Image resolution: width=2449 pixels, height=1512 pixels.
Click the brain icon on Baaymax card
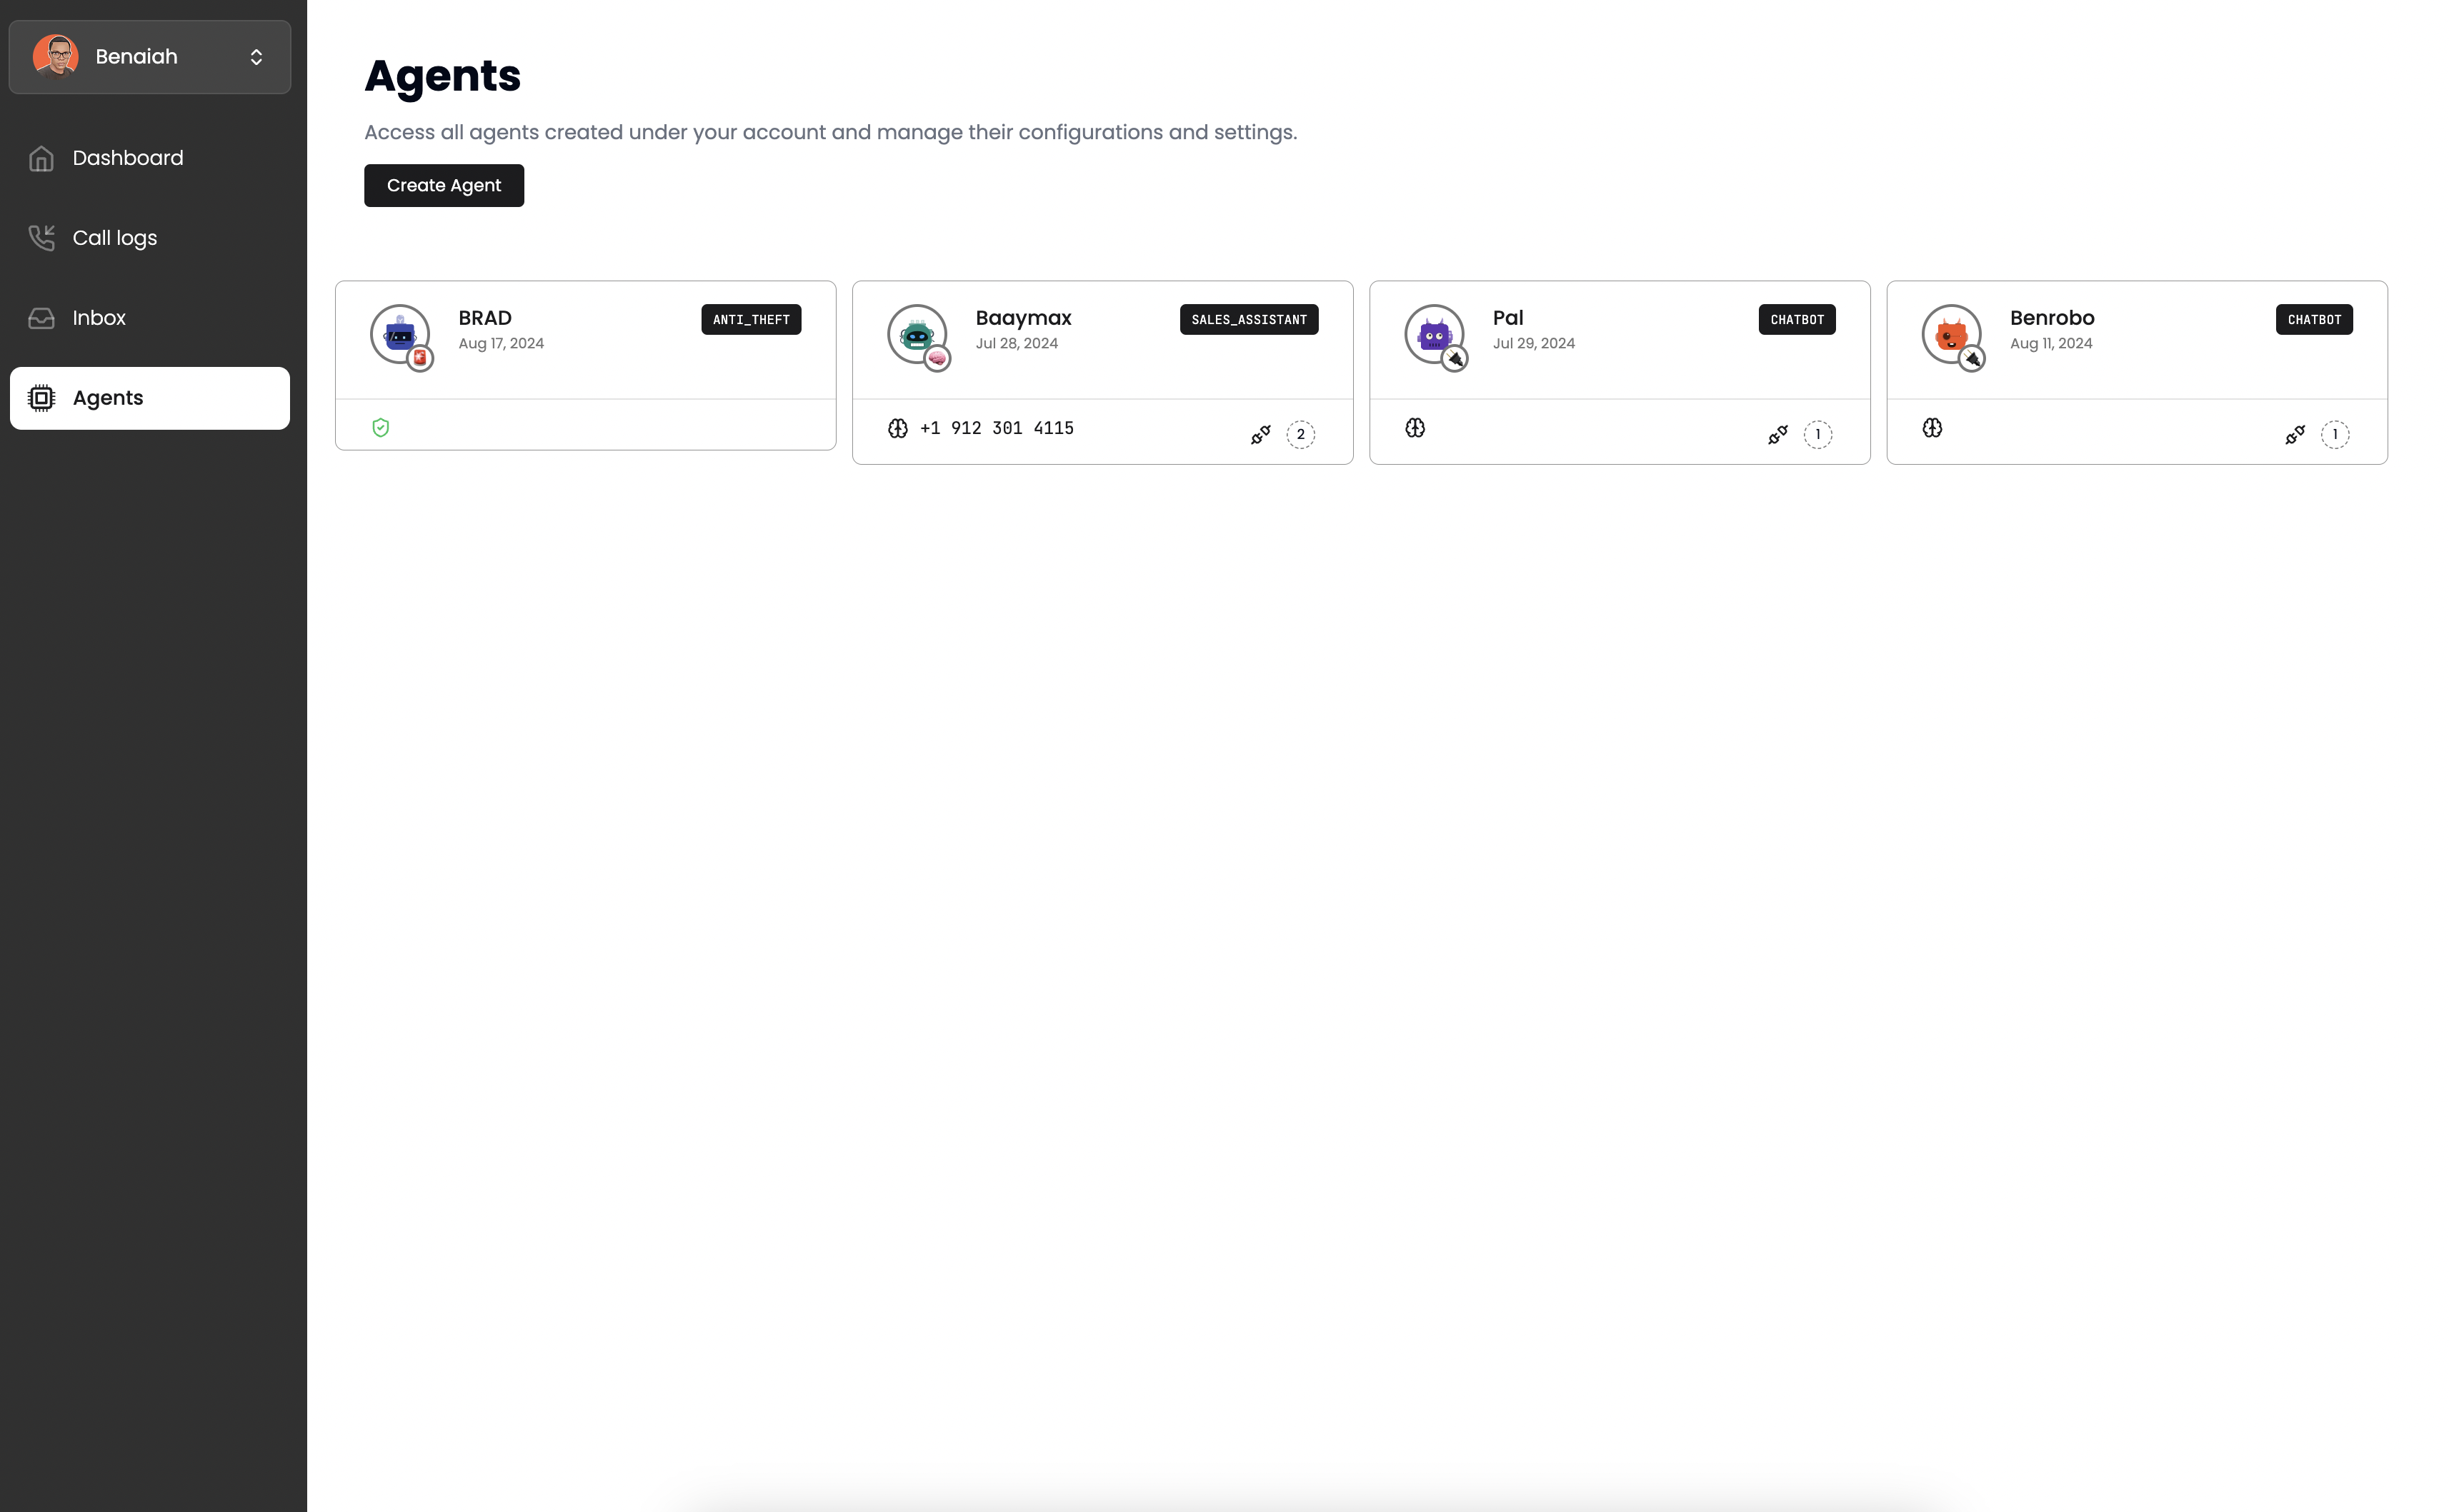coord(898,428)
